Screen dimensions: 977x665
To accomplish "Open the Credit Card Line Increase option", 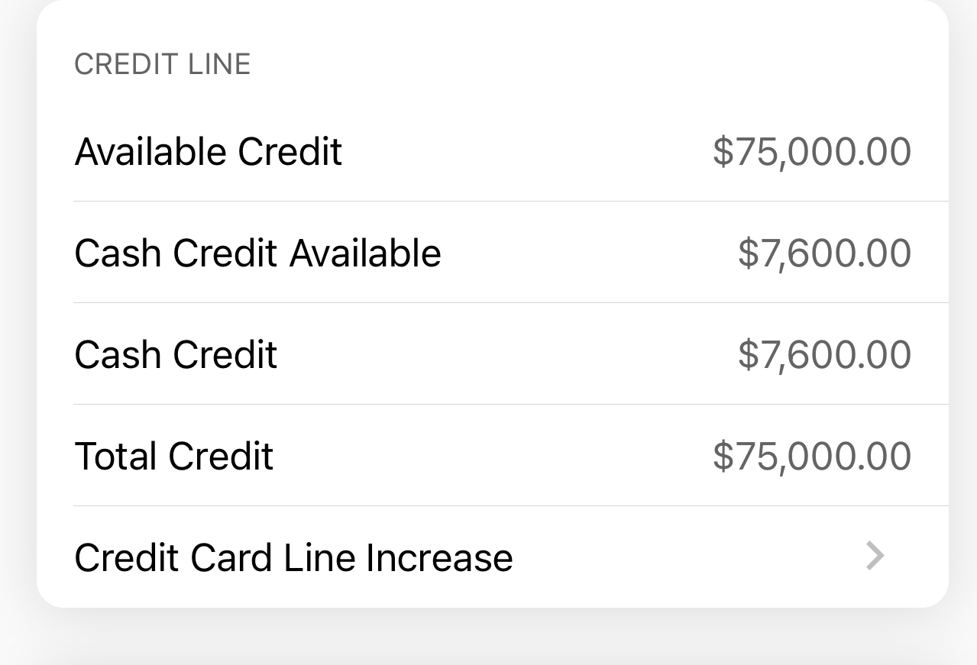I will tap(293, 557).
